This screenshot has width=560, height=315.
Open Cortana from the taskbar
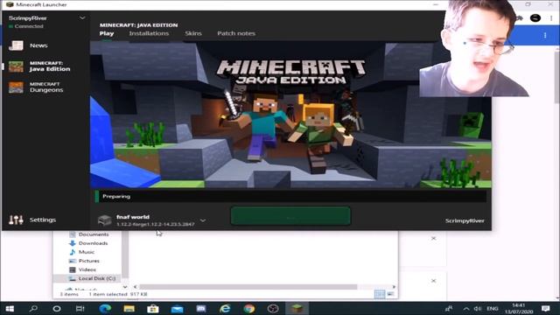coord(56,309)
